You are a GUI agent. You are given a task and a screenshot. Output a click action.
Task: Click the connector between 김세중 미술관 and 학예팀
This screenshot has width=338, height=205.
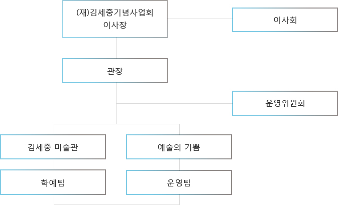point(54,164)
